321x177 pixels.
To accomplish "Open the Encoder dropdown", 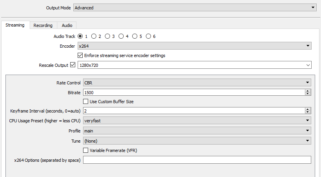I will 194,46.
